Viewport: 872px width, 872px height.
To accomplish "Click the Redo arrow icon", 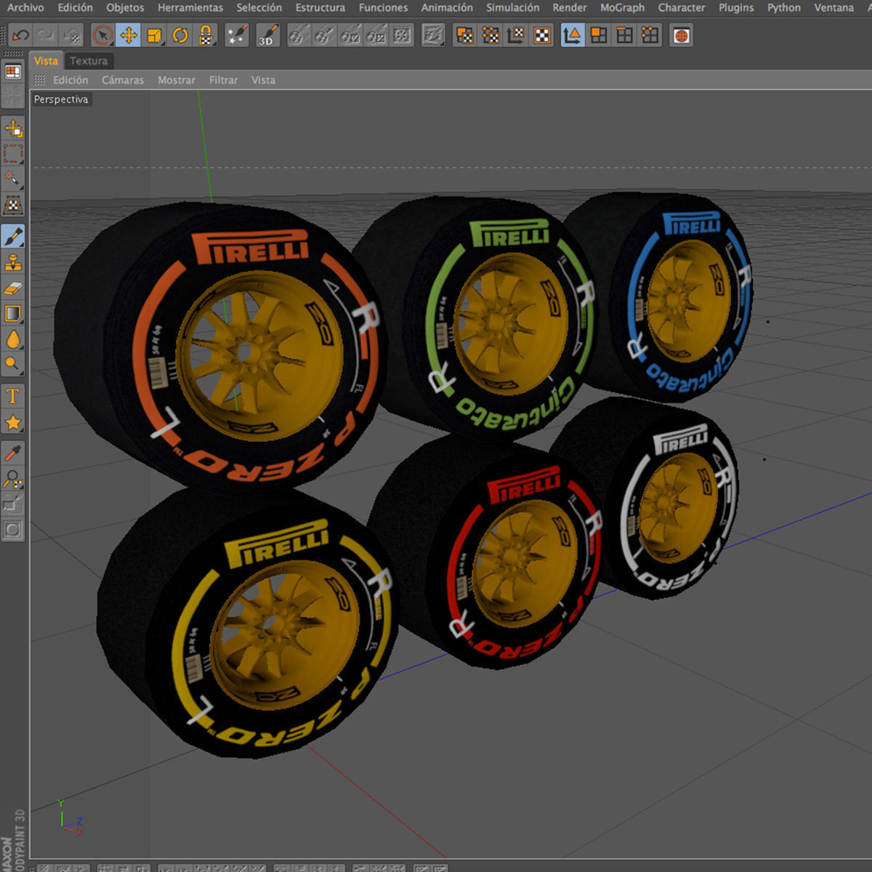I will (45, 35).
